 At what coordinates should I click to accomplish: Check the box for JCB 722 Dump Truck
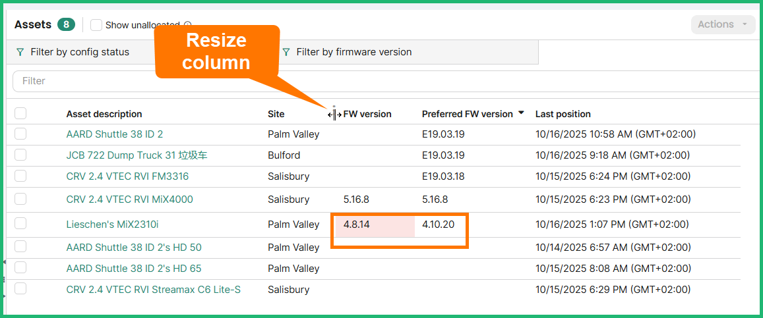[x=20, y=155]
